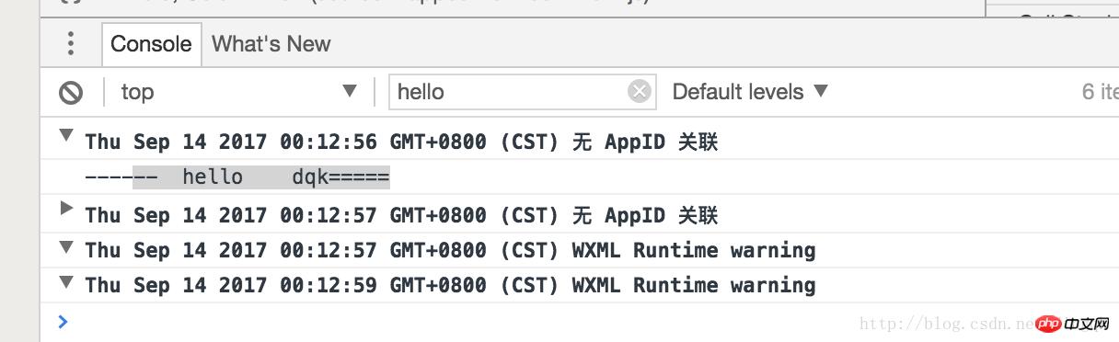Switch to the What's New tab
The height and width of the screenshot is (342, 1119).
[271, 43]
